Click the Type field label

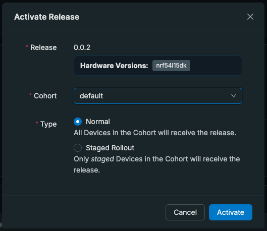click(48, 124)
